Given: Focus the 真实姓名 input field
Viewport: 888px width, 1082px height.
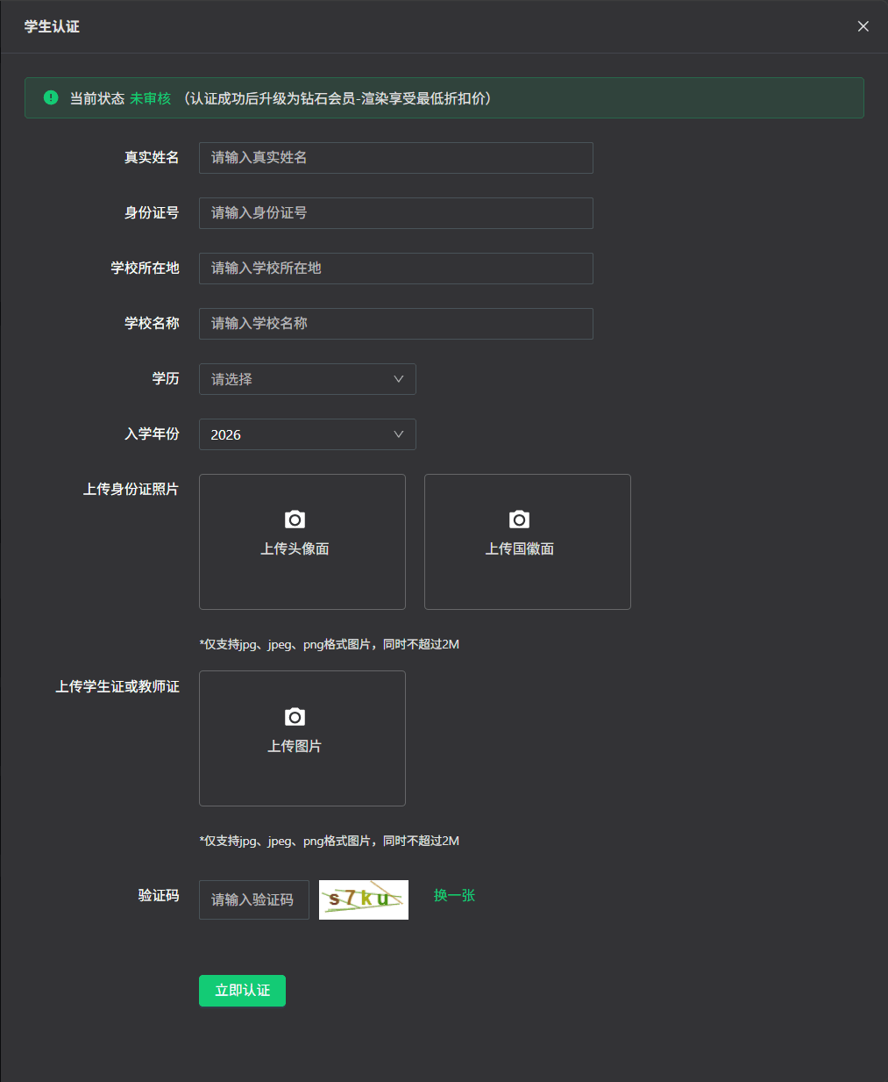Looking at the screenshot, I should click(x=396, y=158).
